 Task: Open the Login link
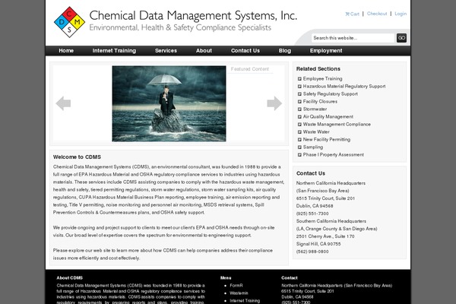tap(401, 14)
